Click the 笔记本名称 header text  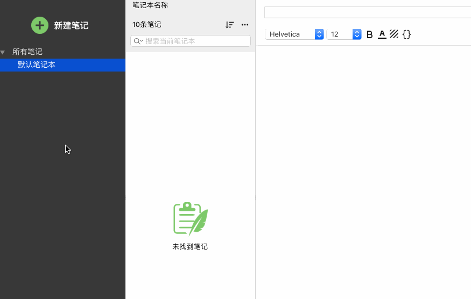[150, 5]
